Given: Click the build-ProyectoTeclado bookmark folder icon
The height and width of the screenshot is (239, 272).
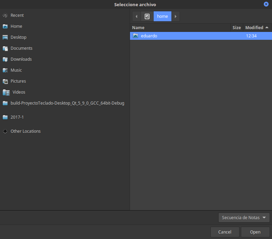Looking at the screenshot, I should tap(5, 103).
